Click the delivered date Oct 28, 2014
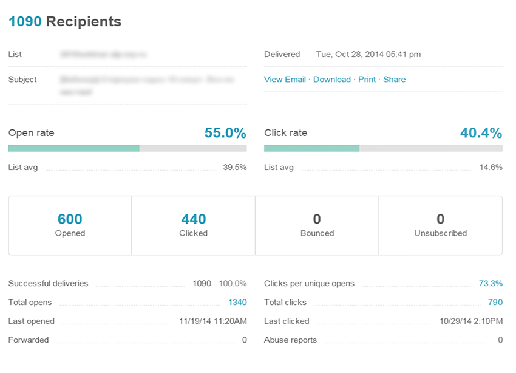Image resolution: width=516 pixels, height=373 pixels. [x=368, y=55]
